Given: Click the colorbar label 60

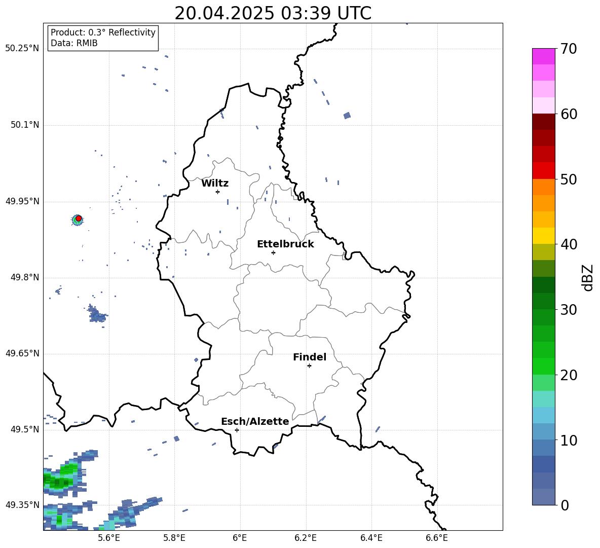Looking at the screenshot, I should point(569,114).
